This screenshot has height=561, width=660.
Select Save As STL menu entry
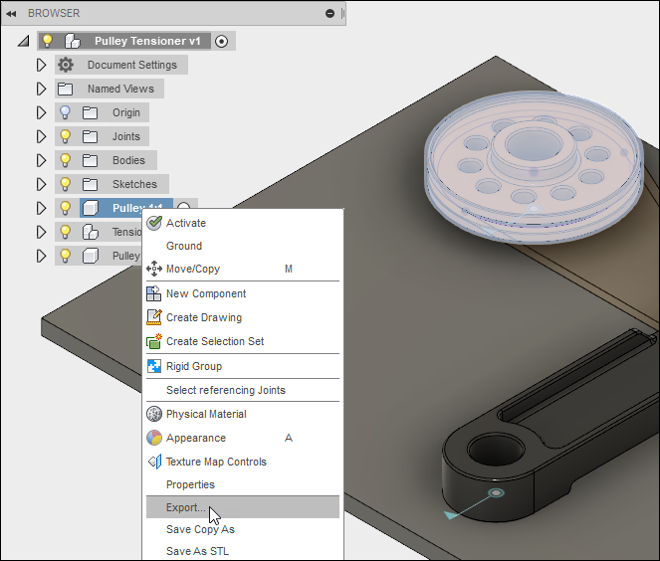point(199,551)
